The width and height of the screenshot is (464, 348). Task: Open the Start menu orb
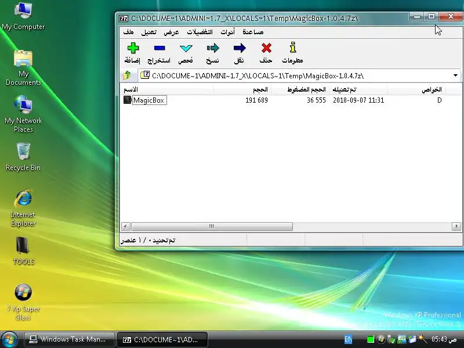[x=9, y=340]
